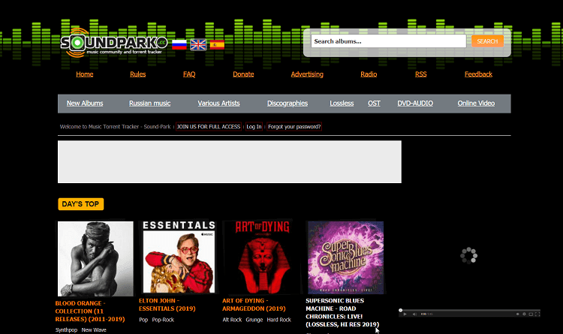Open the Rules page
This screenshot has height=334, width=563.
pyautogui.click(x=138, y=74)
